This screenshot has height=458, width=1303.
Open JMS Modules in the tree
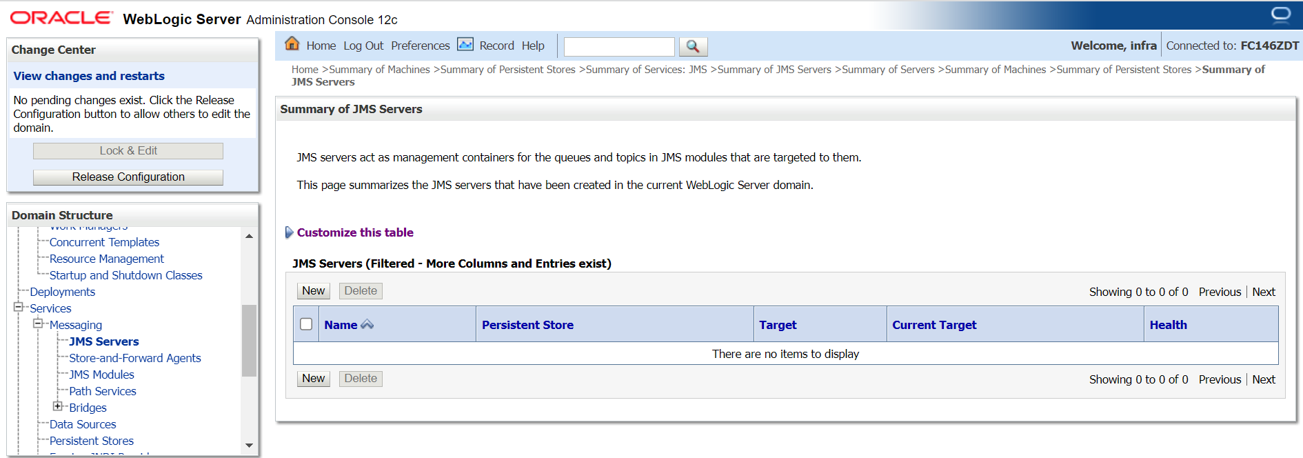[101, 375]
